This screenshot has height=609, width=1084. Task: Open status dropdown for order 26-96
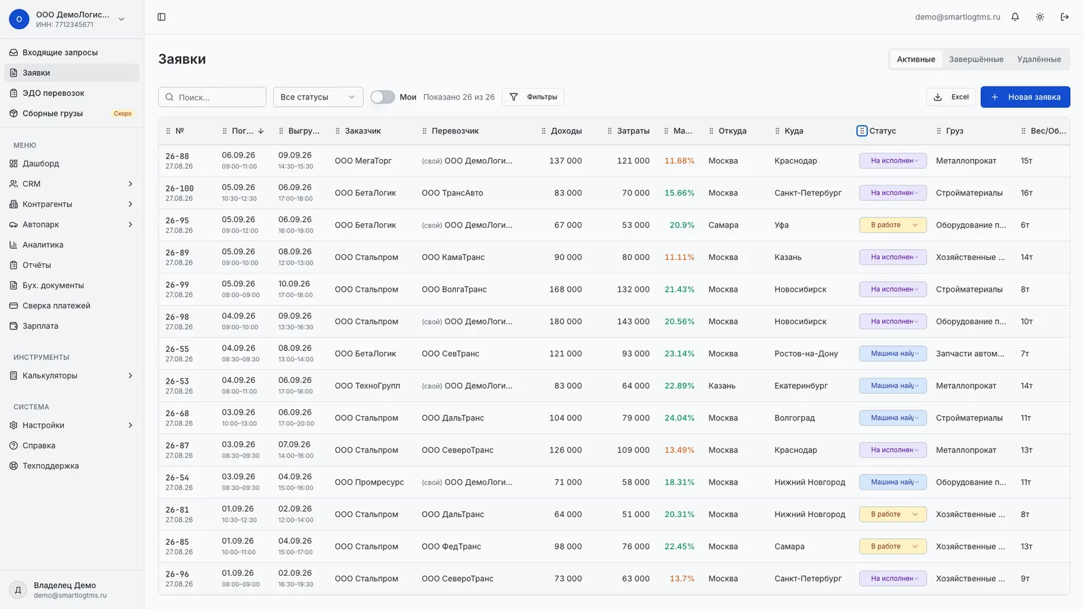coord(893,579)
